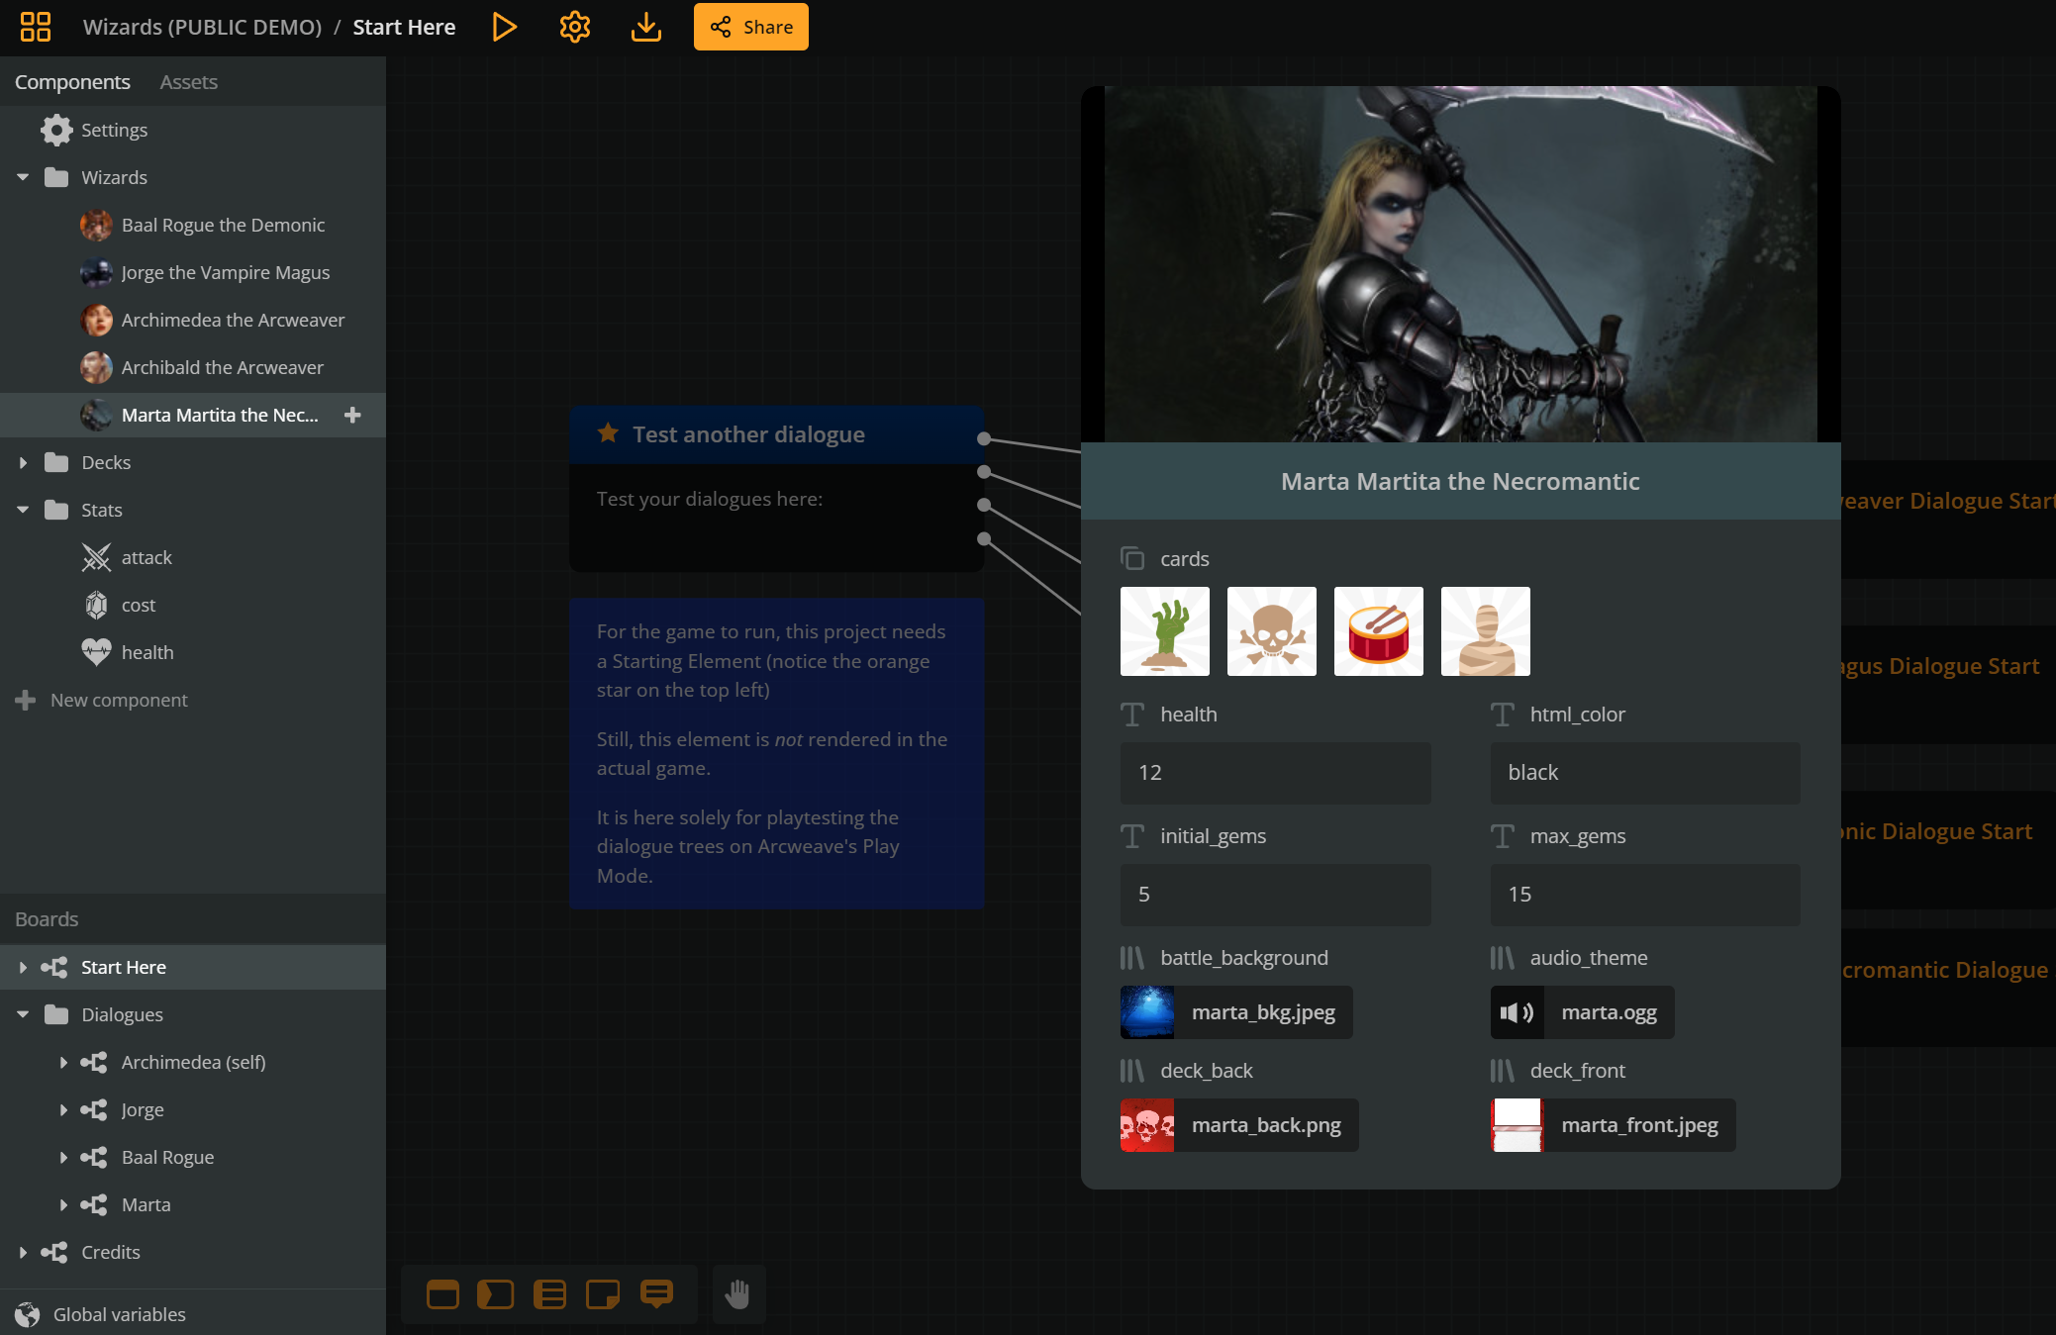Viewport: 2056px width, 1335px height.
Task: Expand the Jorge dialogue board
Action: pos(63,1109)
